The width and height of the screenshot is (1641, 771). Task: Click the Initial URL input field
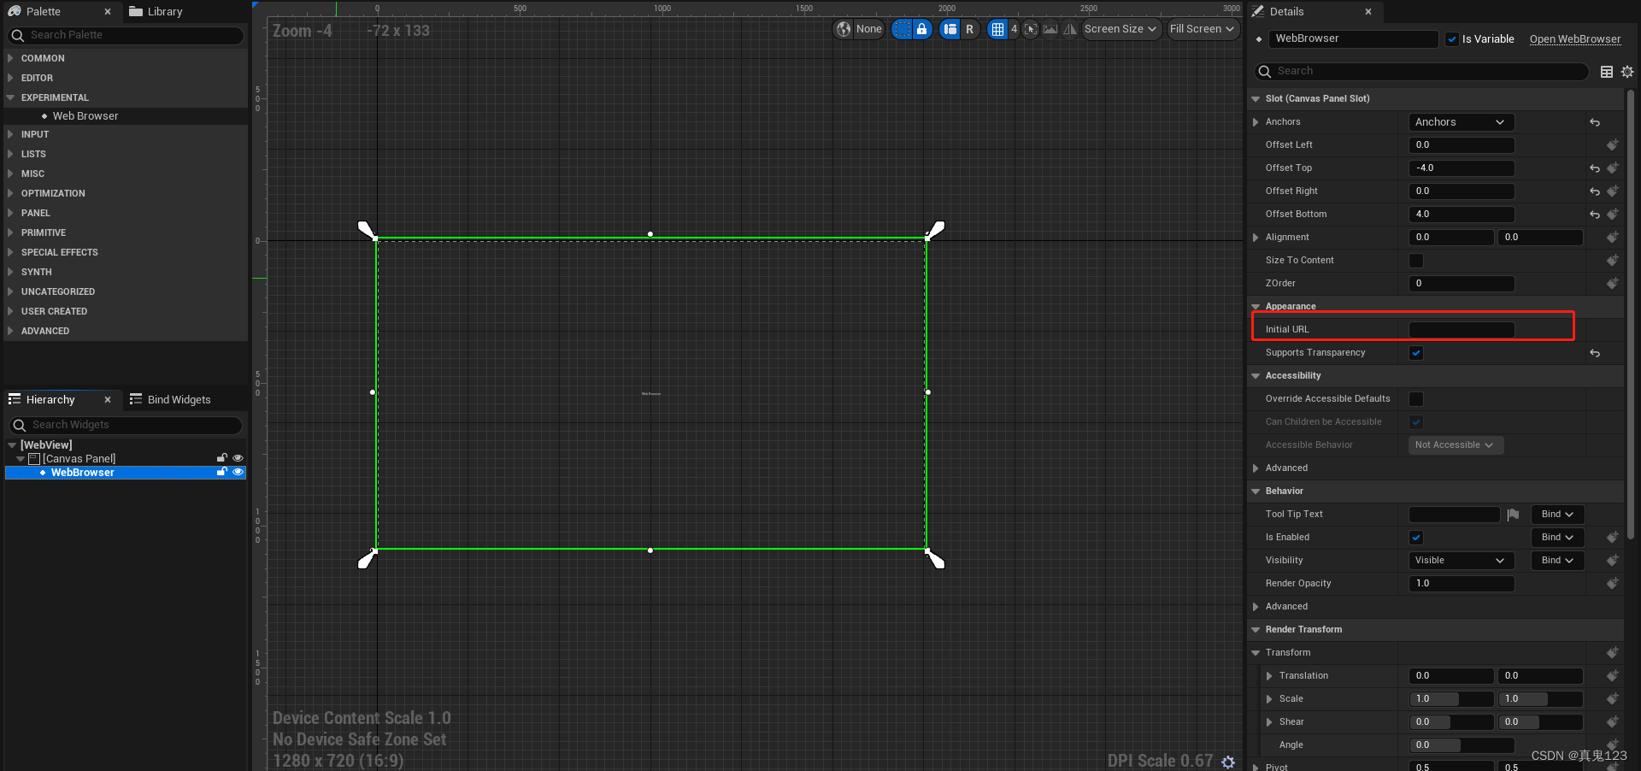1462,330
